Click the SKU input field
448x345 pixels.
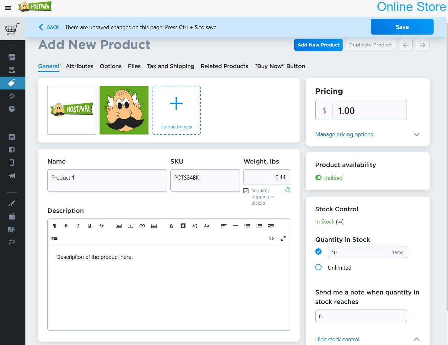tap(205, 181)
